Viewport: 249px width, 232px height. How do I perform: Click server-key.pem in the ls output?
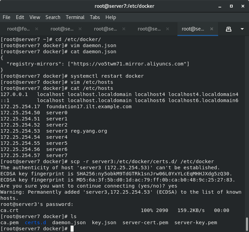point(196,223)
